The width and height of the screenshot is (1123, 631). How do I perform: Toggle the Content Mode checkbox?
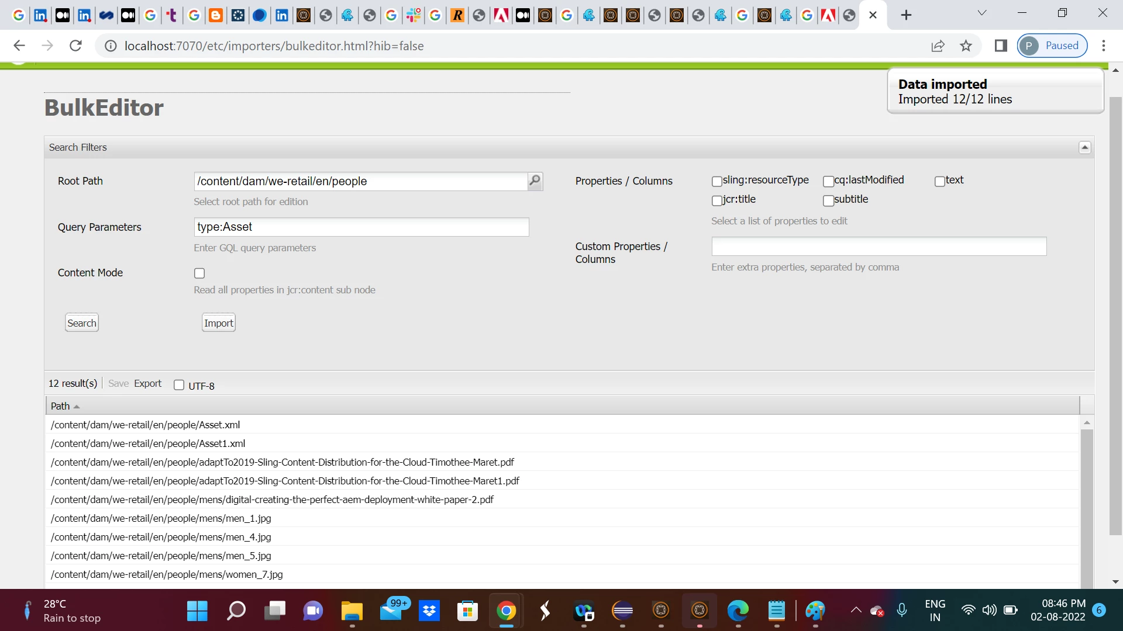click(x=199, y=273)
